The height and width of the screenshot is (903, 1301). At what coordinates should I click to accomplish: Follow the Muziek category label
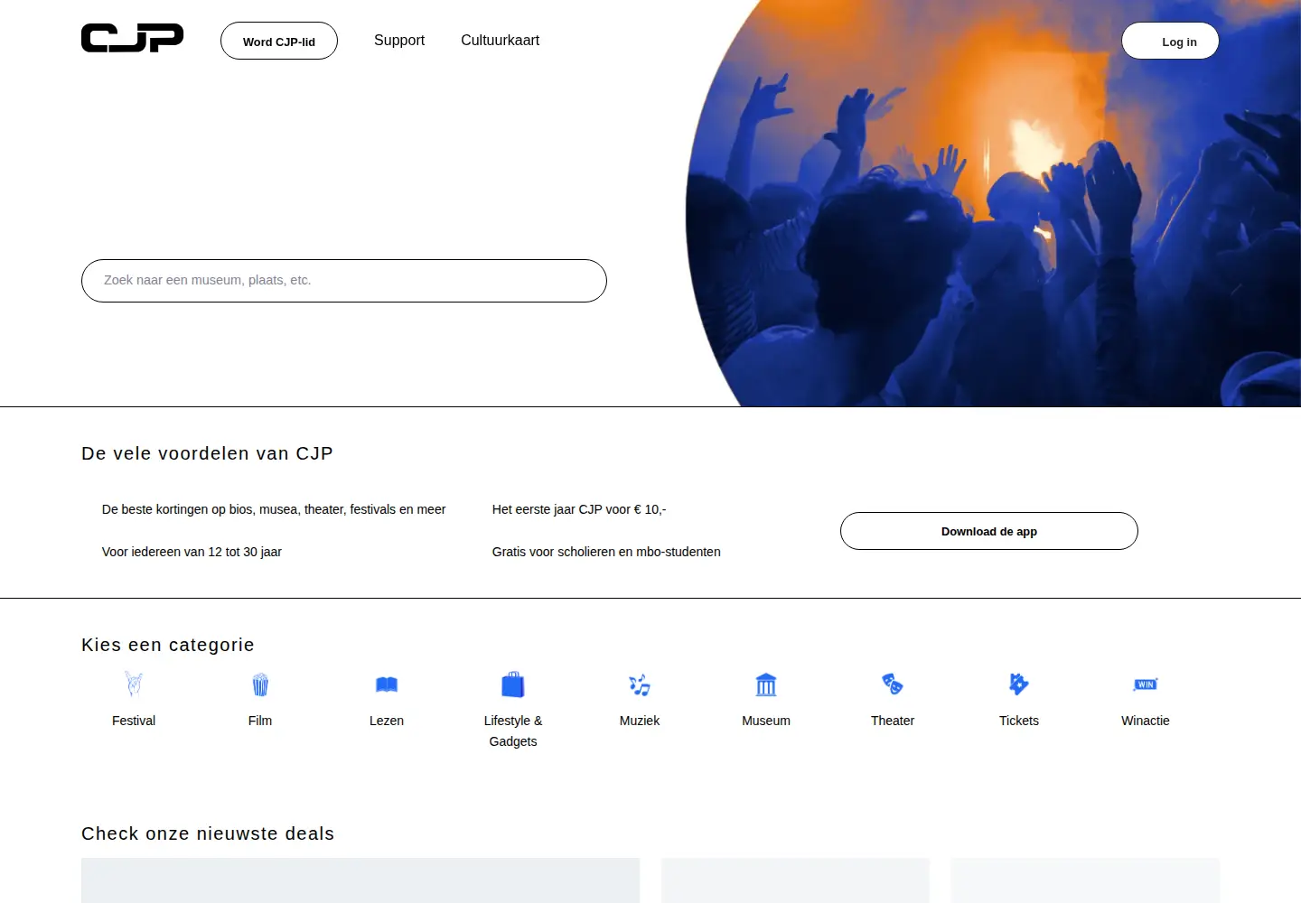640,721
